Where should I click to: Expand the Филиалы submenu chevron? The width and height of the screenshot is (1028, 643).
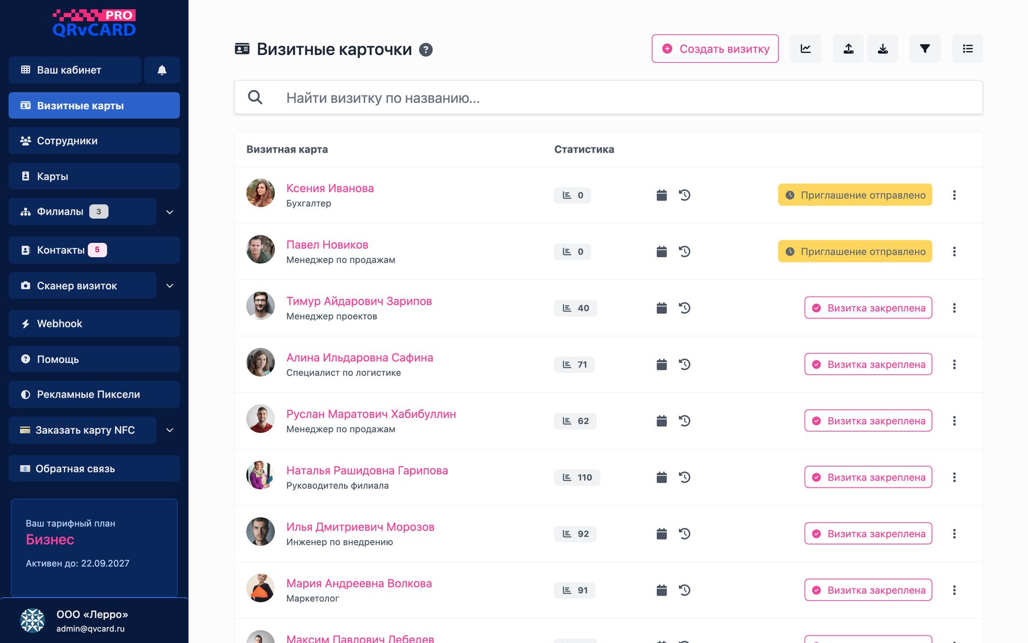click(x=170, y=211)
